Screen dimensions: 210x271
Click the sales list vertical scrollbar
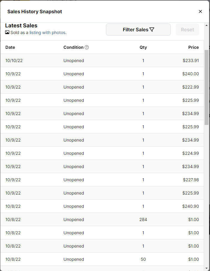pos(206,87)
